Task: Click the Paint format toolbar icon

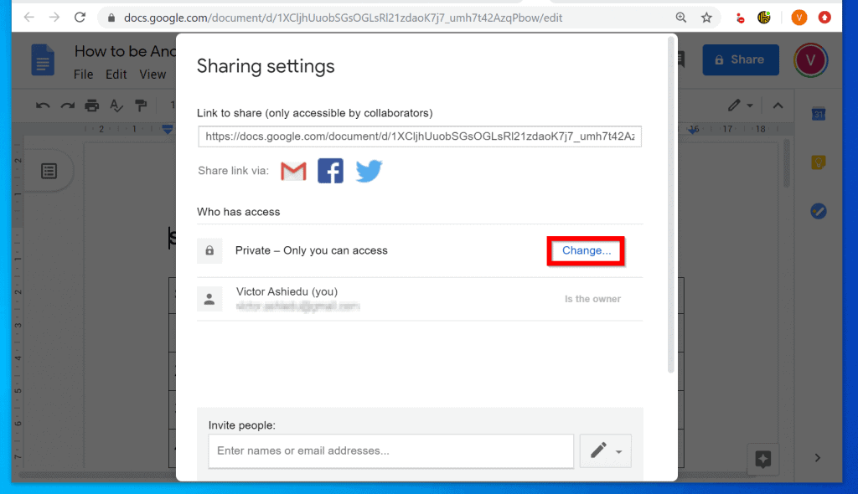Action: coord(141,105)
